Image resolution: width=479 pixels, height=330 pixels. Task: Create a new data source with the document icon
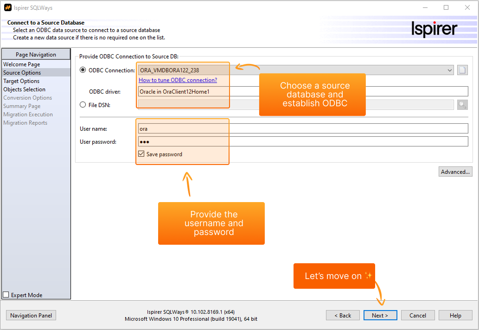pyautogui.click(x=462, y=70)
